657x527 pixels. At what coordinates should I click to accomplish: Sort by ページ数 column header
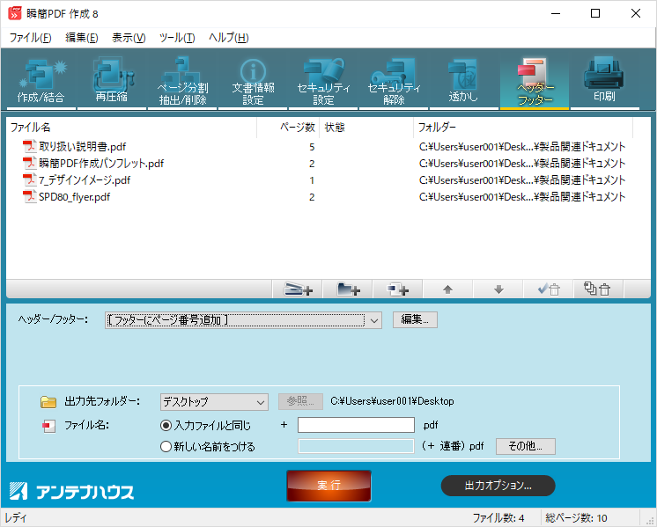tap(288, 128)
